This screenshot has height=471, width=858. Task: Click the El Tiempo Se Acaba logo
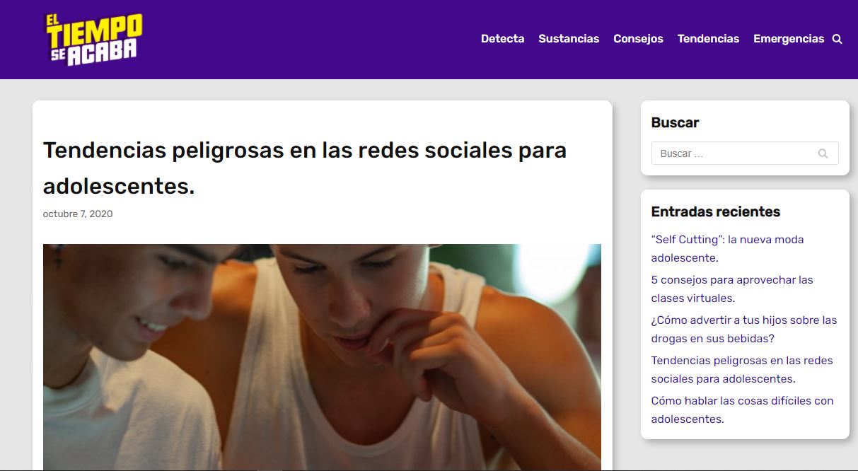point(94,40)
